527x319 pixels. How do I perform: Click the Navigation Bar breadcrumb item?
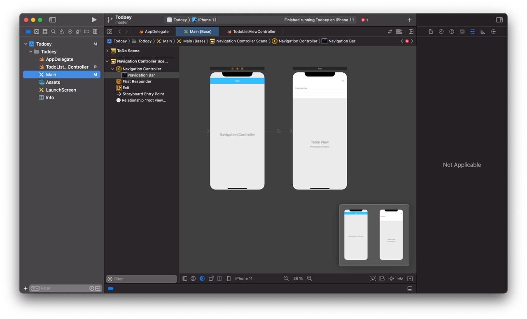pyautogui.click(x=338, y=41)
